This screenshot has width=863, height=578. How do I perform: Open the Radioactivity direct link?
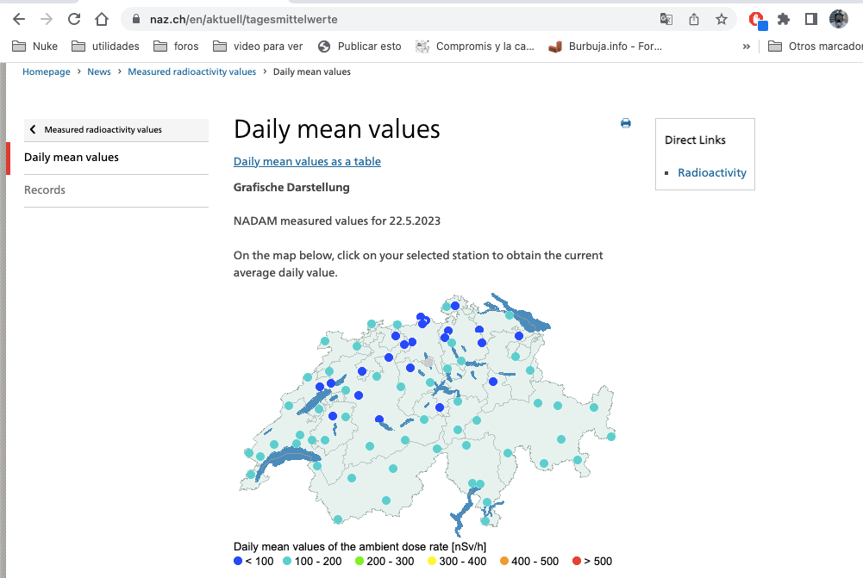point(712,172)
